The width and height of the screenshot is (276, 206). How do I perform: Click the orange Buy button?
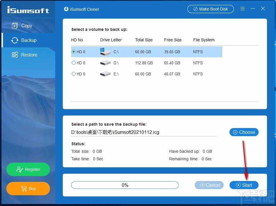click(28, 189)
